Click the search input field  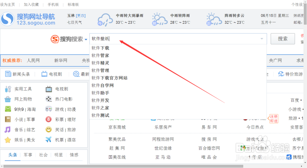click(178, 39)
